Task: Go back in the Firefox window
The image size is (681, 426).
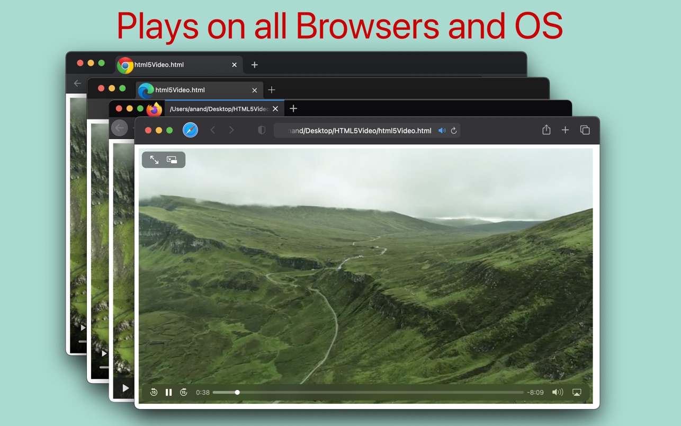Action: coord(120,128)
